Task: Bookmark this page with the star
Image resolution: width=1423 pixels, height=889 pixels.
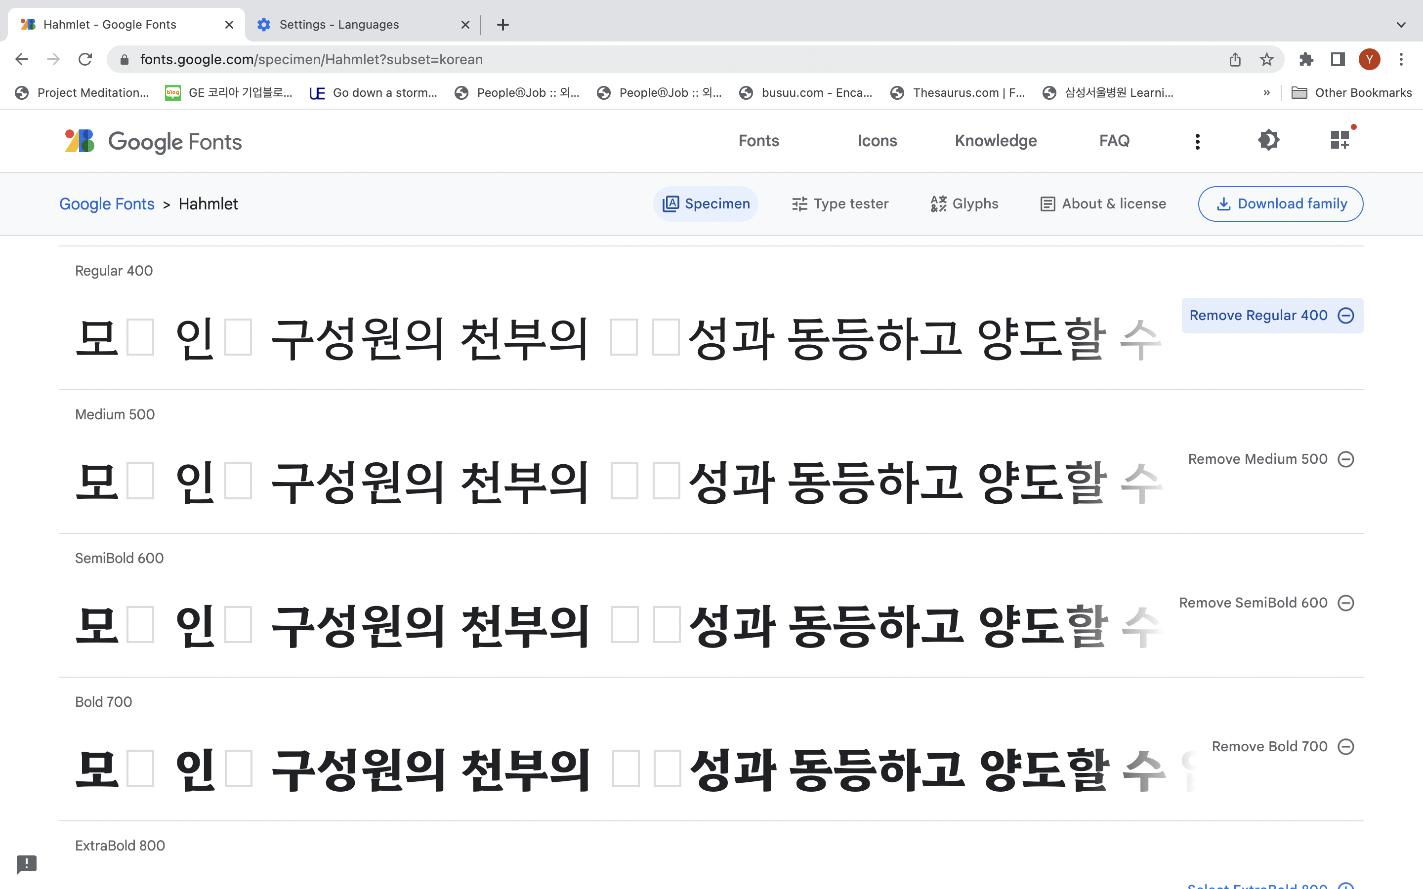Action: point(1266,59)
